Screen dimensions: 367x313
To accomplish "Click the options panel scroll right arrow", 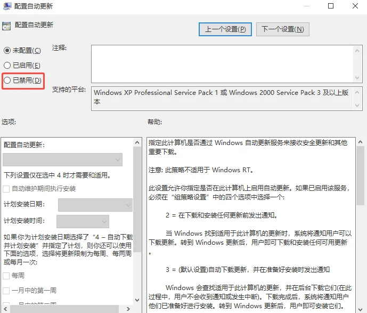I will click(x=128, y=309).
